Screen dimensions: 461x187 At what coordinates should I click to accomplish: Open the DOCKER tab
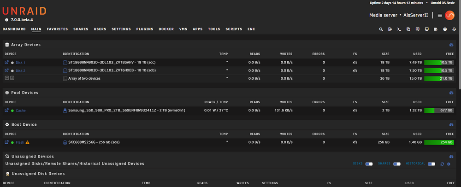[166, 29]
